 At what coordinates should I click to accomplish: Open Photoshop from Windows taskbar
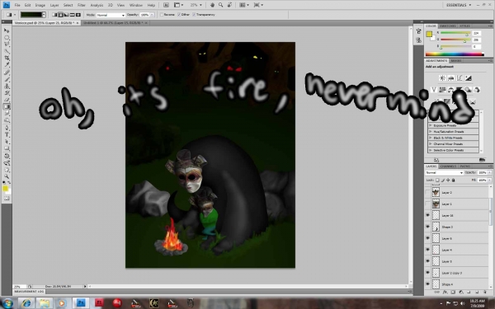click(81, 303)
